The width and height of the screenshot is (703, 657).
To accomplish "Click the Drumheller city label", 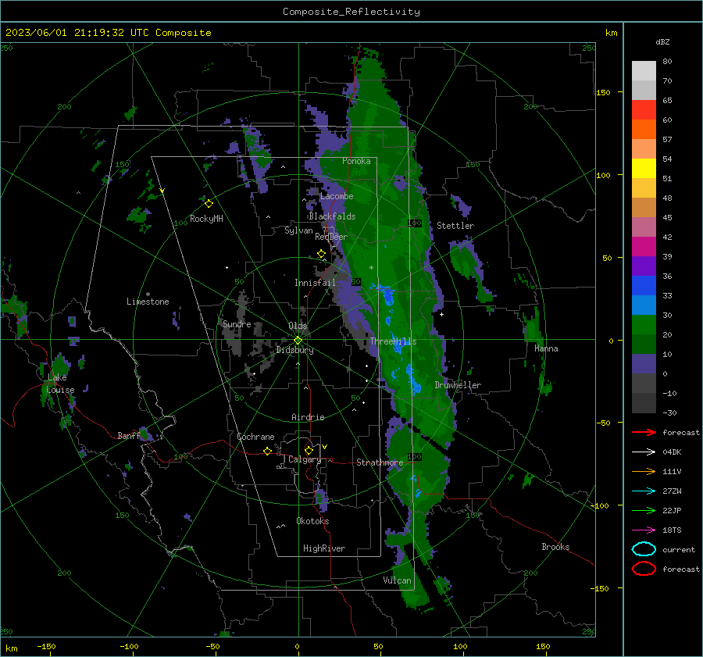I will point(458,385).
